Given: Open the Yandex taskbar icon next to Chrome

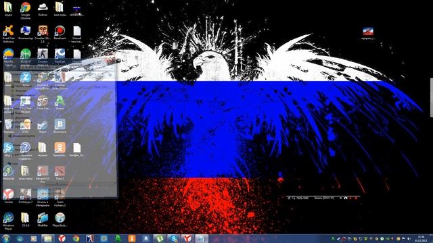Looking at the screenshot, I should click(x=62, y=238).
